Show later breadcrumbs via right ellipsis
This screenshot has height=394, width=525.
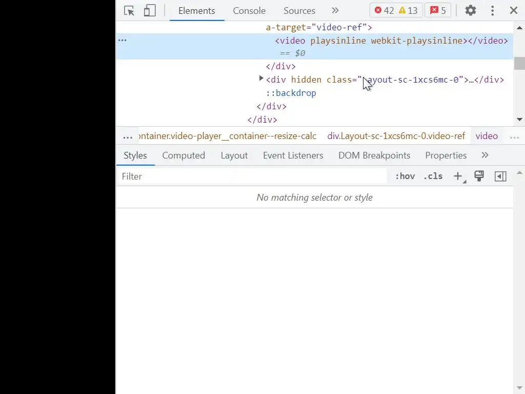[x=514, y=136]
